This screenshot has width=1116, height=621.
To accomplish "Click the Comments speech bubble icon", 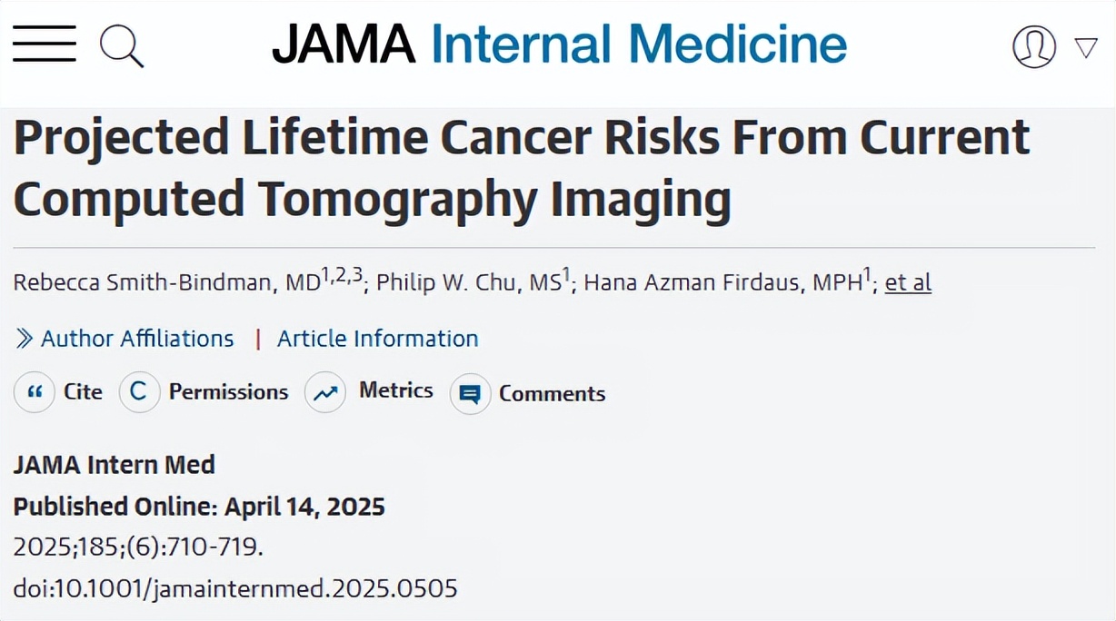I will tap(470, 394).
